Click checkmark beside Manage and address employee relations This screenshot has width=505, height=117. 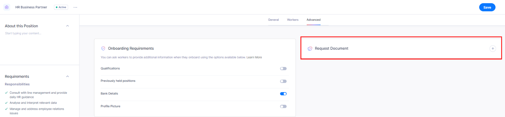point(6,109)
